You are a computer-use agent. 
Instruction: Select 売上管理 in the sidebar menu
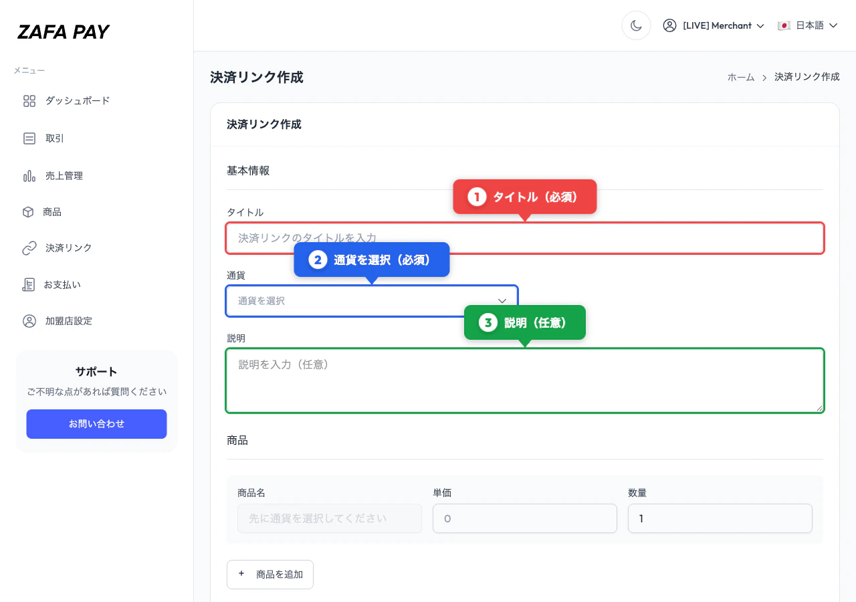point(64,176)
